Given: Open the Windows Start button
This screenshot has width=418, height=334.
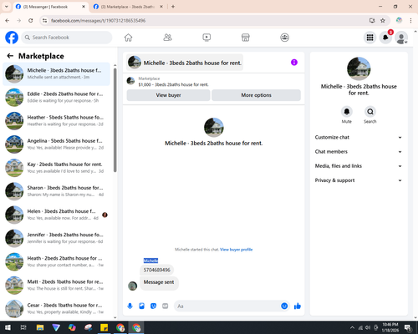Looking at the screenshot, I should coord(8,327).
